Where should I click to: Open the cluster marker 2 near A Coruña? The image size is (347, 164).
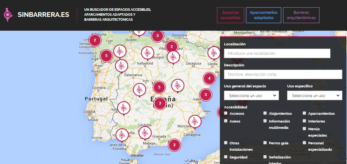tap(95, 40)
